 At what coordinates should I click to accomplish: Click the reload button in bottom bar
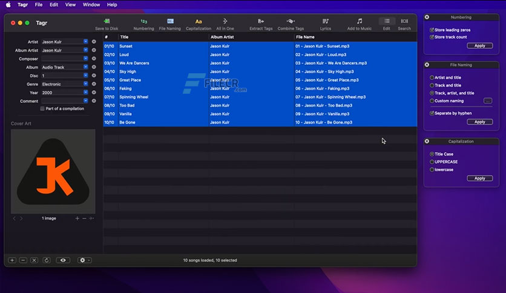[47, 260]
